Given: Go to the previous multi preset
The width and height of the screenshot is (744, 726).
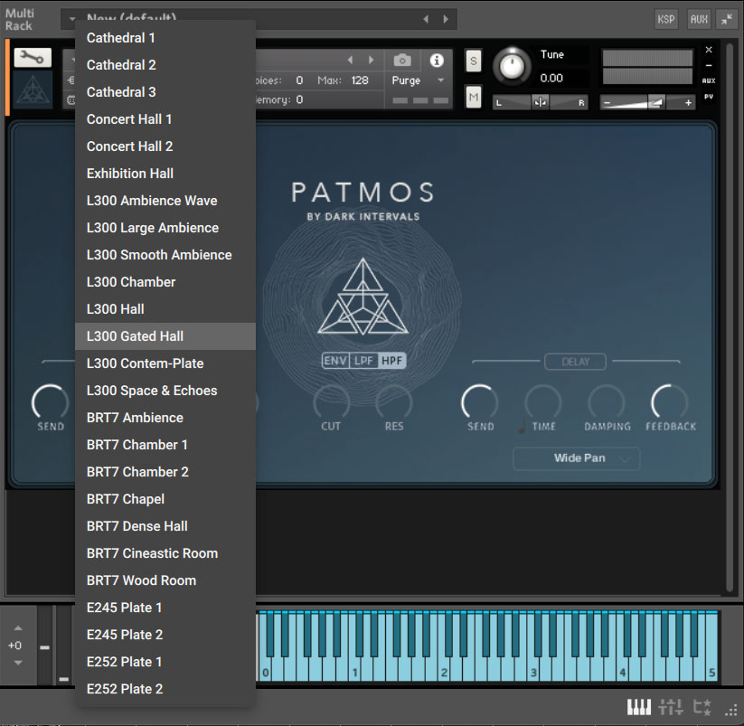Looking at the screenshot, I should (x=426, y=19).
